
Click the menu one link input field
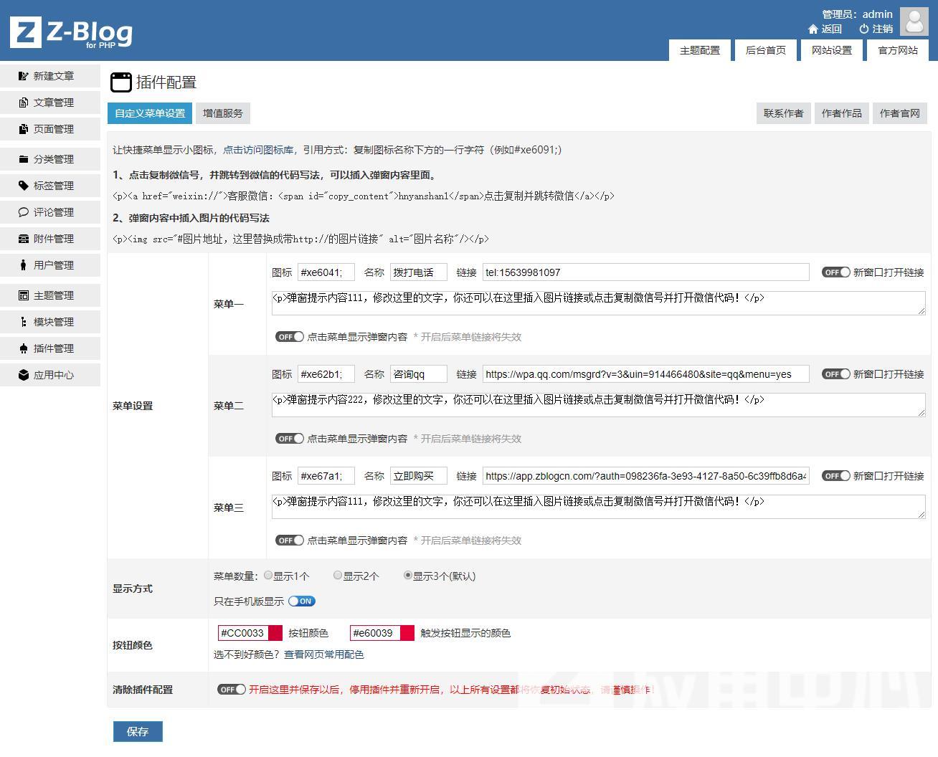pyautogui.click(x=645, y=272)
